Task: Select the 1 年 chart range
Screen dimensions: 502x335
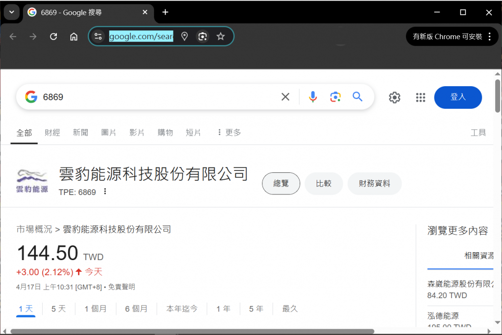Action: [x=223, y=309]
